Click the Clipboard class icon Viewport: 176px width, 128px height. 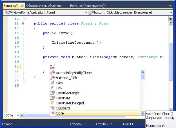[52, 108]
